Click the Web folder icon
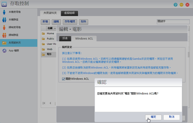This screenshot has width=193, height=123. pos(43,49)
